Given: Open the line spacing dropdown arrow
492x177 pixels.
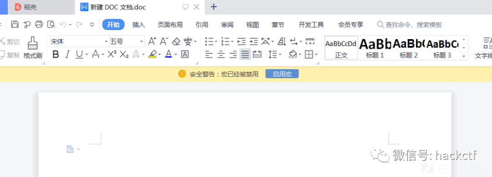Looking at the screenshot, I should pos(280,55).
